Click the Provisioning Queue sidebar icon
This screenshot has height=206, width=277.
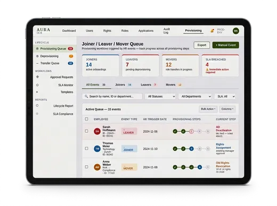pyautogui.click(x=37, y=48)
